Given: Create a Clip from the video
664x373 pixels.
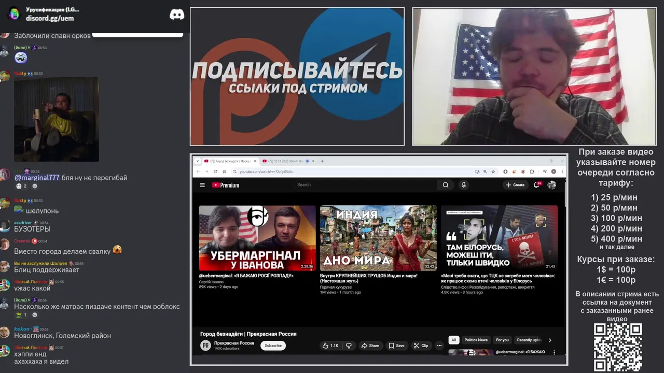Looking at the screenshot, I should point(421,346).
